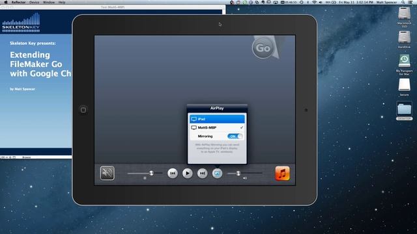This screenshot has width=417, height=234.
Task: Open the Apple menu
Action: pyautogui.click(x=6, y=2)
